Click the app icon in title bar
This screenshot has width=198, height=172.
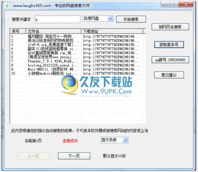point(7,6)
